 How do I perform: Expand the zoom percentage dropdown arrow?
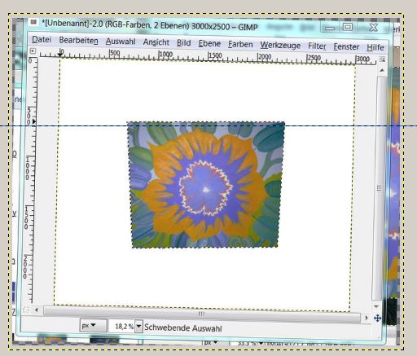(x=138, y=326)
